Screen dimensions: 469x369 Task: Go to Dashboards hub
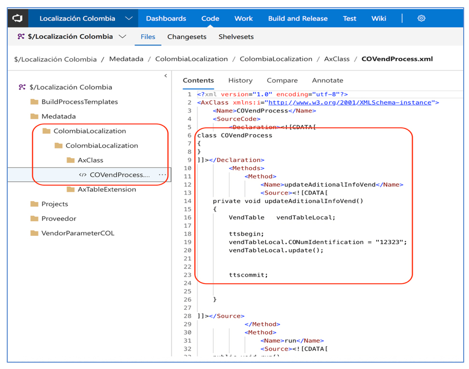click(166, 18)
